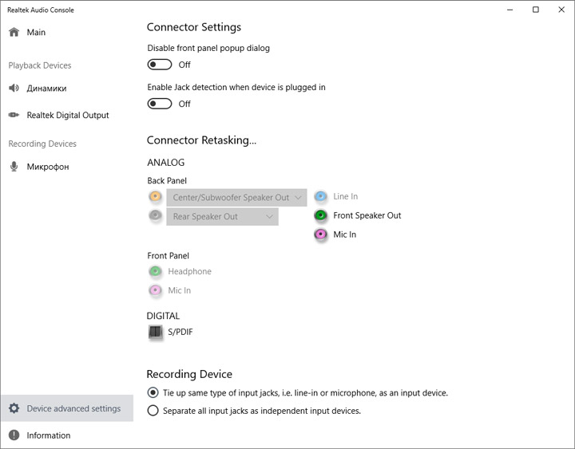Image resolution: width=575 pixels, height=449 pixels.
Task: Open Динамики playback device settings
Action: [46, 89]
